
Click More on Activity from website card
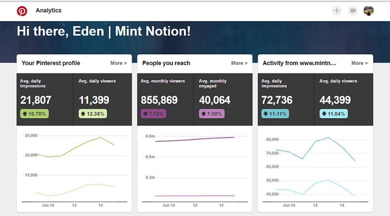(x=360, y=63)
